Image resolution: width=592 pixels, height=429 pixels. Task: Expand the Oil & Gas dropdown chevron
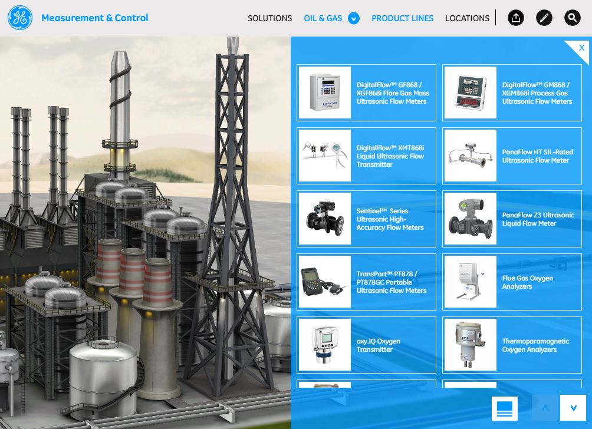tap(354, 18)
